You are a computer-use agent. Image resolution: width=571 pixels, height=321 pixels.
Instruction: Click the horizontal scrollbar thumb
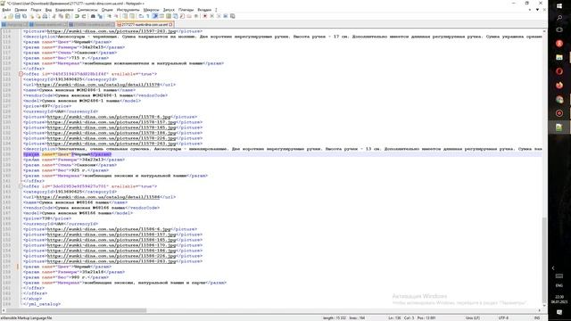coord(76,310)
